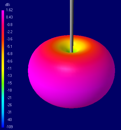Click the 1.62 maximum gain label
The image size is (121, 130).
click(x=9, y=10)
